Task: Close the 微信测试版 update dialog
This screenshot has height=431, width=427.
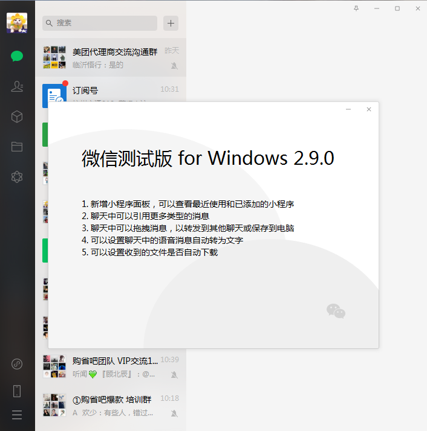Action: [x=368, y=109]
